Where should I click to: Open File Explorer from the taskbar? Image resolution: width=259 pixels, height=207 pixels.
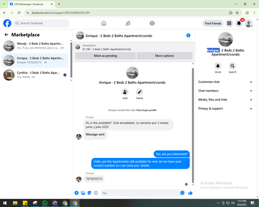click(15, 203)
